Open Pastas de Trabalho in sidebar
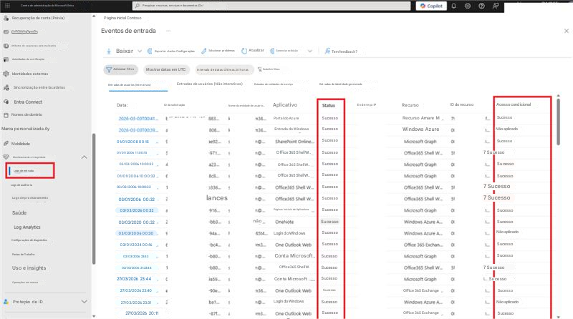This screenshot has height=319, width=573. click(x=24, y=255)
